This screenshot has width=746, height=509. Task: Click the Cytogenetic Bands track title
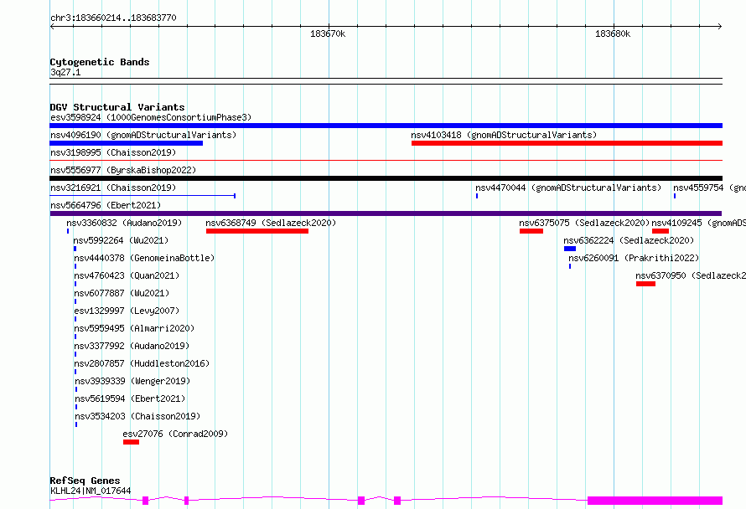coord(100,62)
